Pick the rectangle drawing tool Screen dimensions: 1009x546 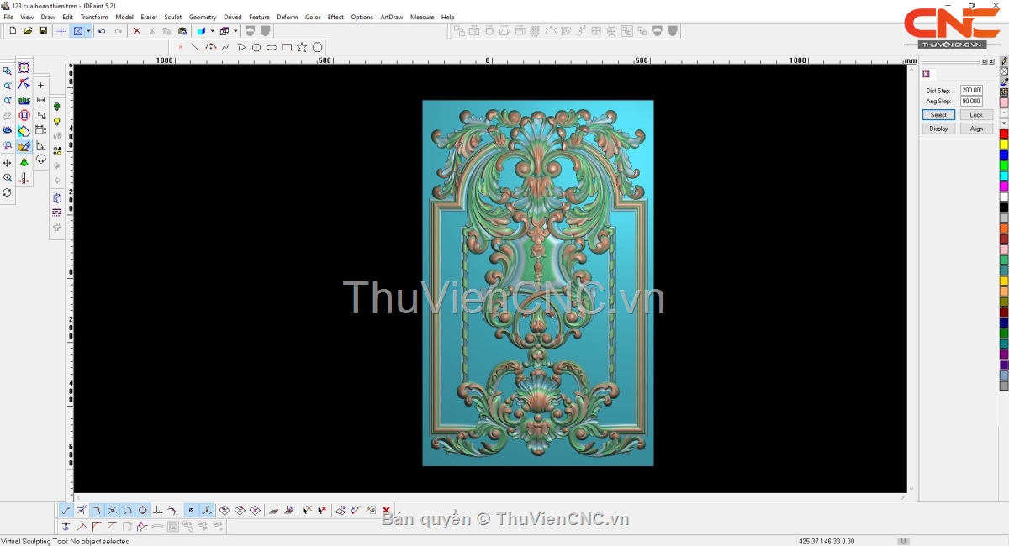point(287,47)
